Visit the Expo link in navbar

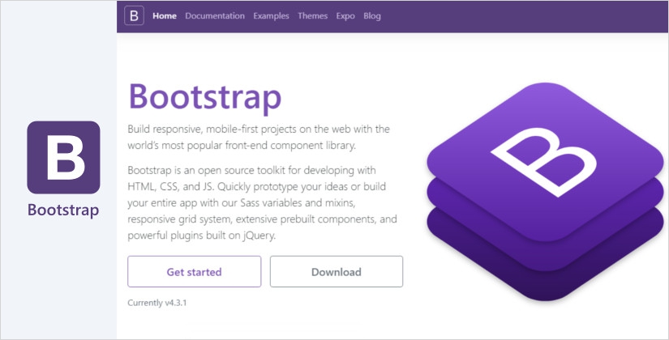click(x=346, y=16)
